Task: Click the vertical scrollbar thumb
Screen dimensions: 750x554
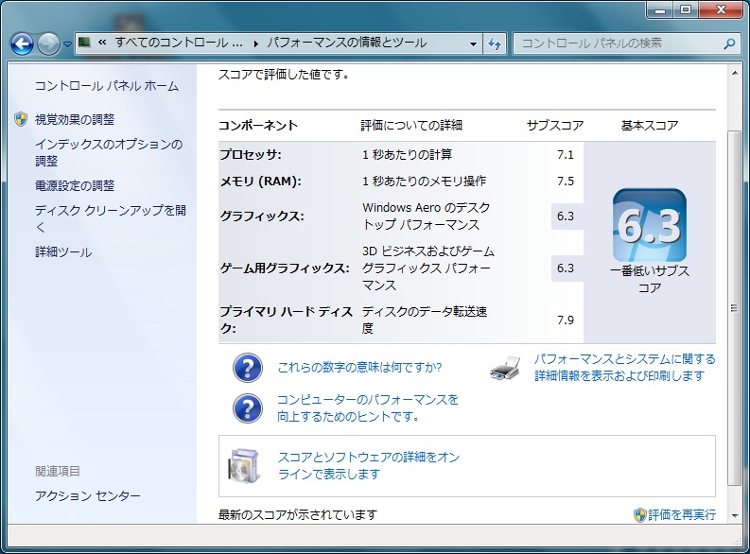Action: tap(734, 308)
